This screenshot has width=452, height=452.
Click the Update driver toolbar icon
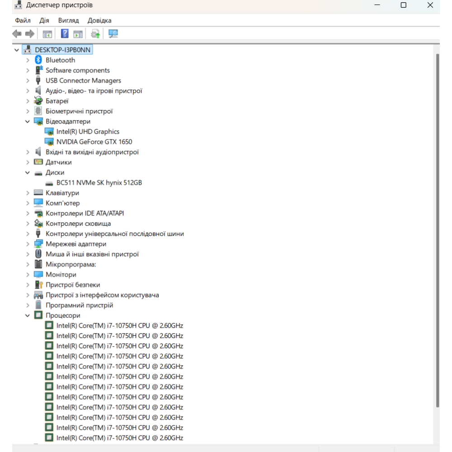(x=95, y=33)
